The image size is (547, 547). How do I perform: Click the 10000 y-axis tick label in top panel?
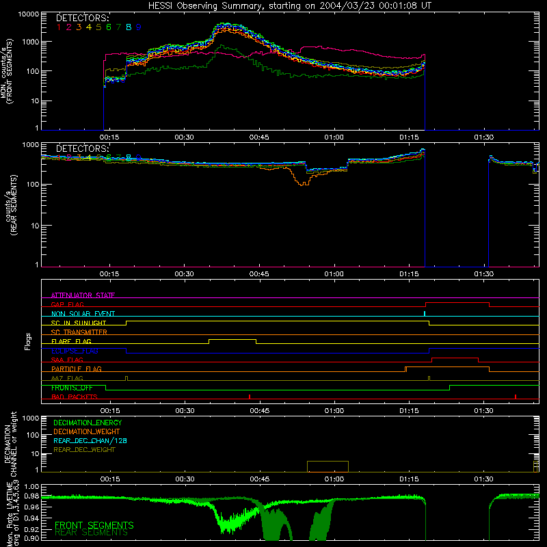[29, 14]
